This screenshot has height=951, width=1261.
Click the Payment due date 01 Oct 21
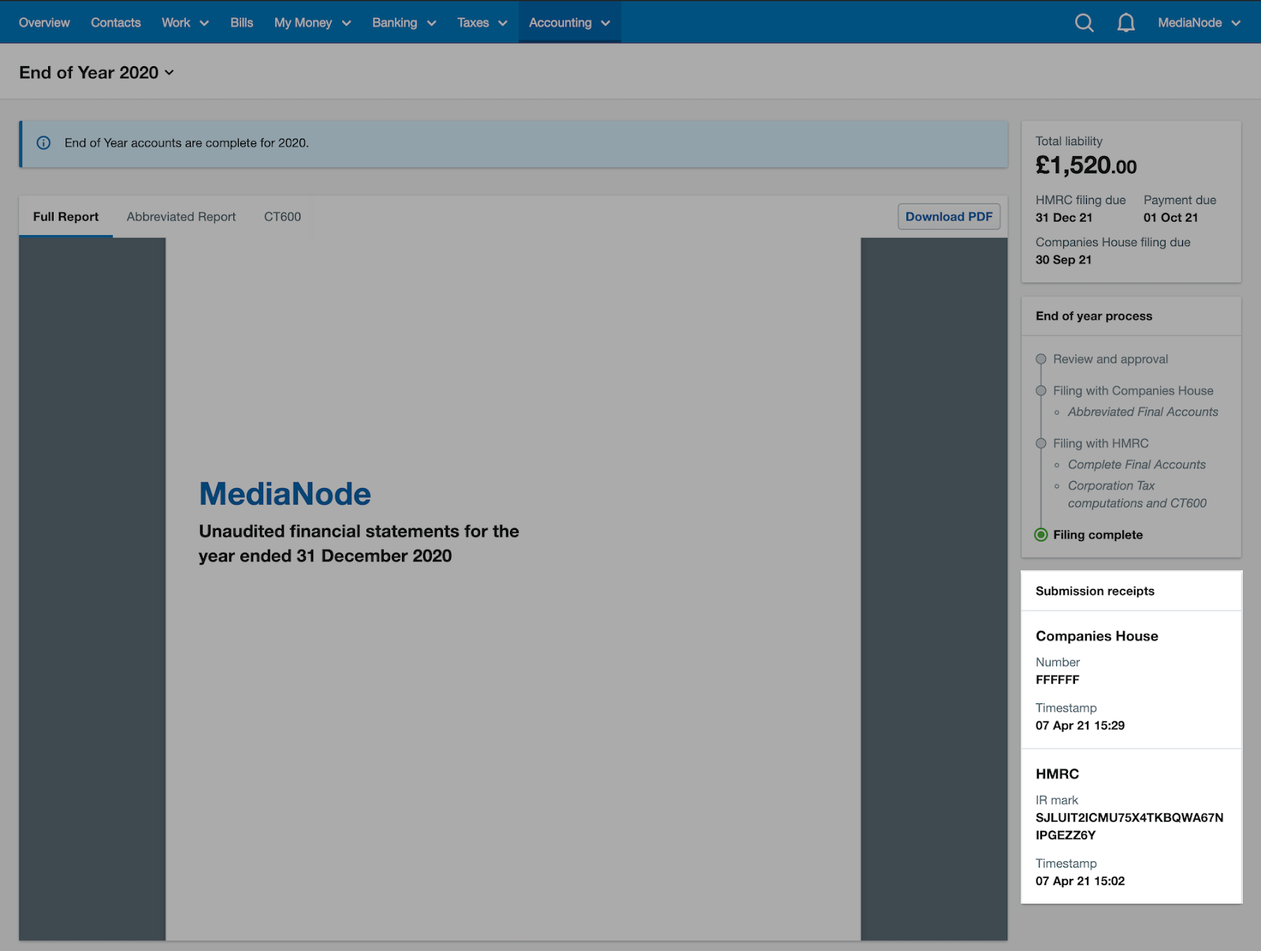point(1170,218)
